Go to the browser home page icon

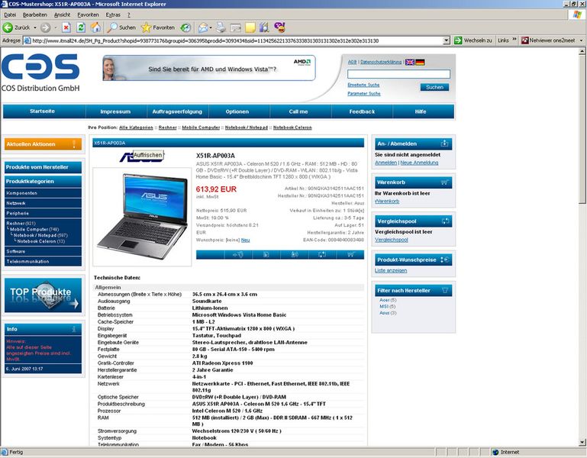96,27
